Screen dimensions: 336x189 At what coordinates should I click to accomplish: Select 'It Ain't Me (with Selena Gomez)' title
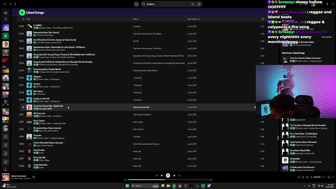coord(48,143)
